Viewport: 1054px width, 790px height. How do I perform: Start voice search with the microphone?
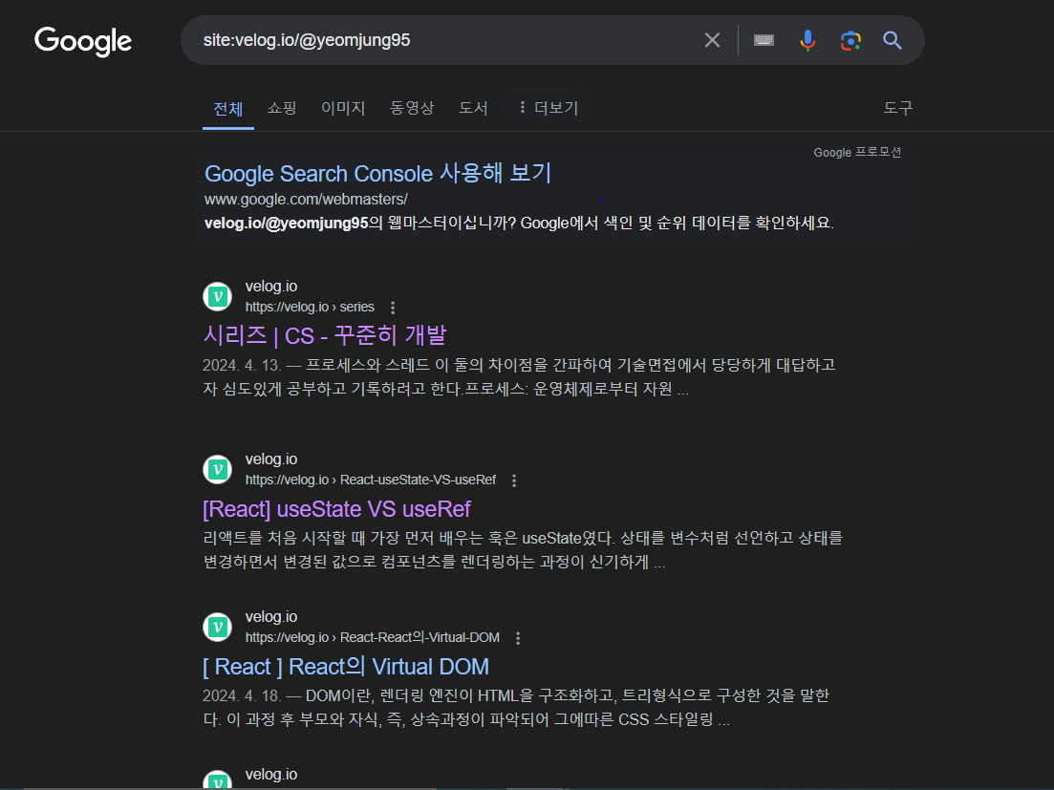[x=807, y=40]
